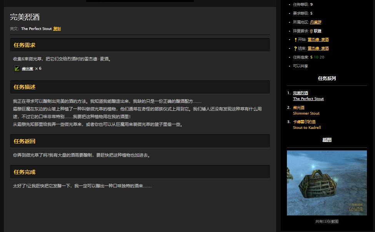
Task: Open quest ender 雷杰德·麦酒 link
Action: coord(318,48)
